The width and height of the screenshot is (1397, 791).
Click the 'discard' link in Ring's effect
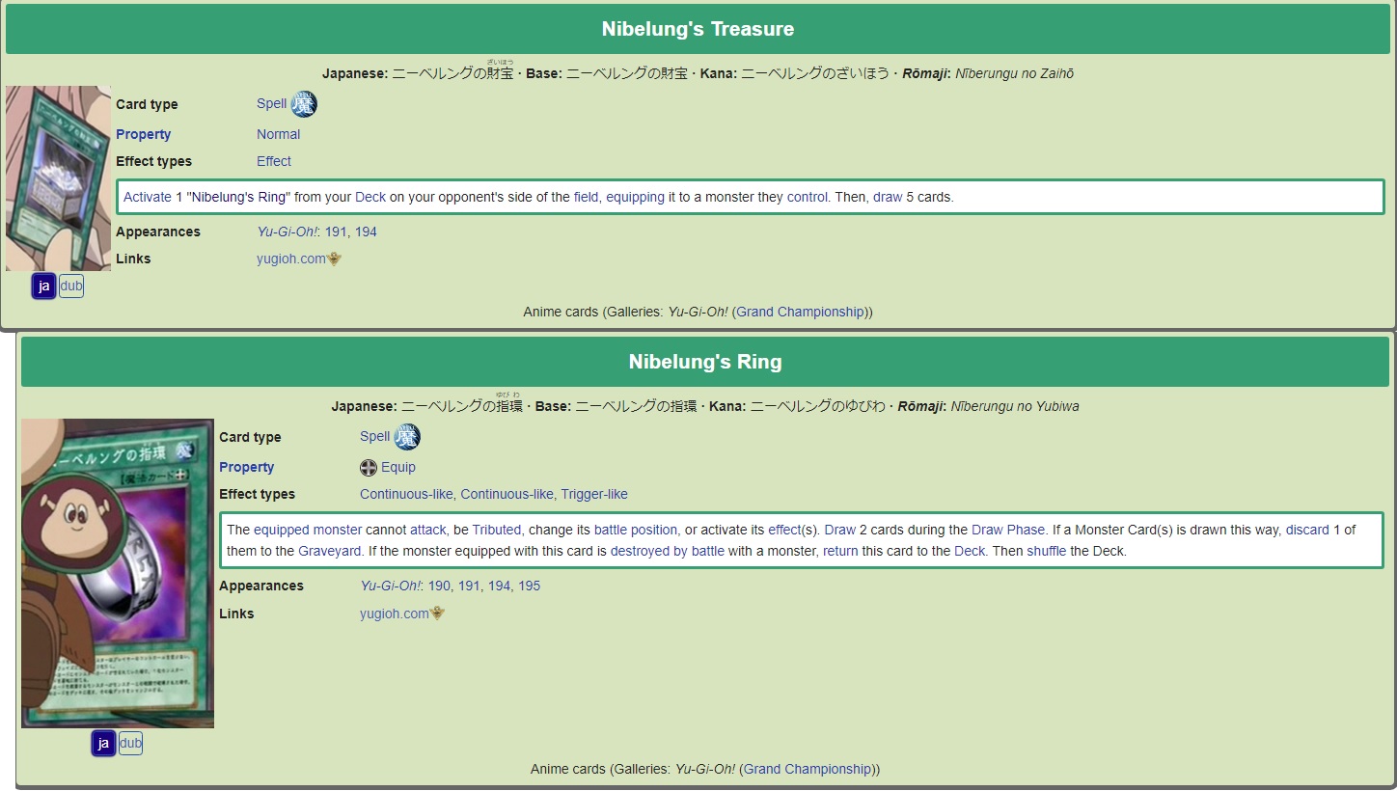tap(1307, 530)
